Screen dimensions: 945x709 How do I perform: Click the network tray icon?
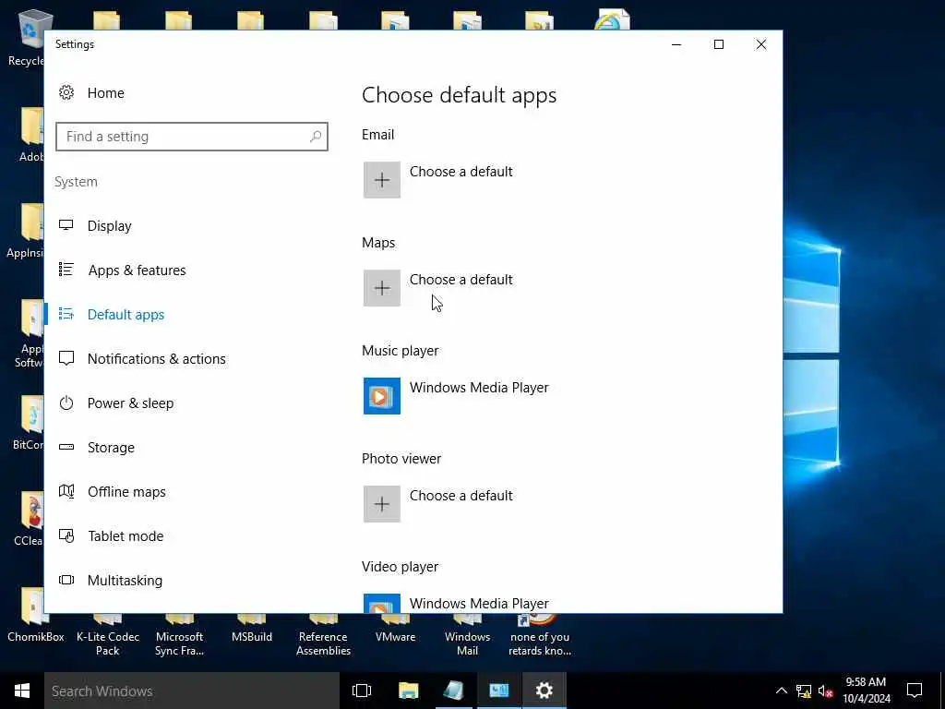tap(804, 691)
